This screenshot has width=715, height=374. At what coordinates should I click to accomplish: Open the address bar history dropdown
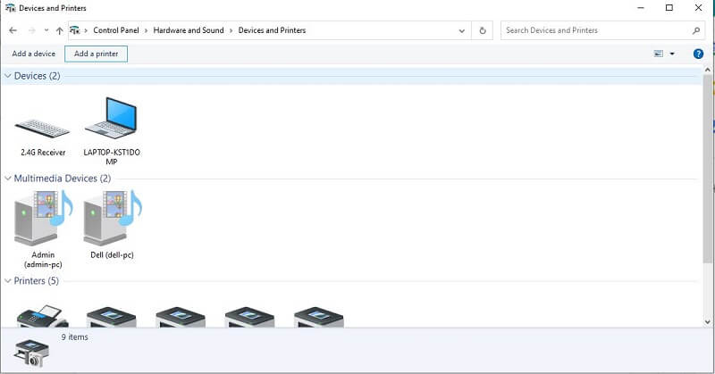click(462, 30)
